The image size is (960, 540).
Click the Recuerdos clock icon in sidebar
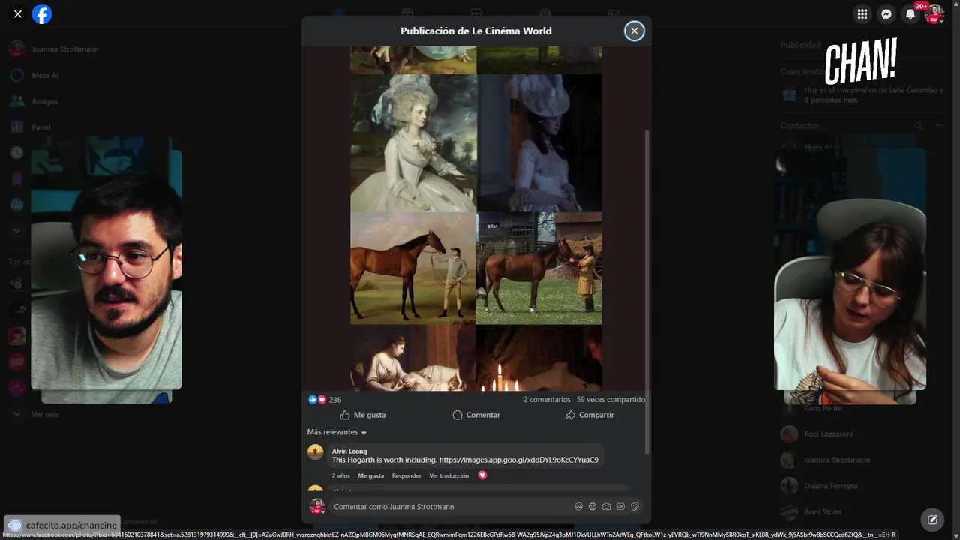[x=16, y=153]
